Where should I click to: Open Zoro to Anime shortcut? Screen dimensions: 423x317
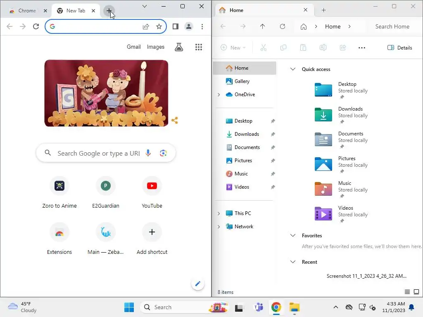pos(59,192)
